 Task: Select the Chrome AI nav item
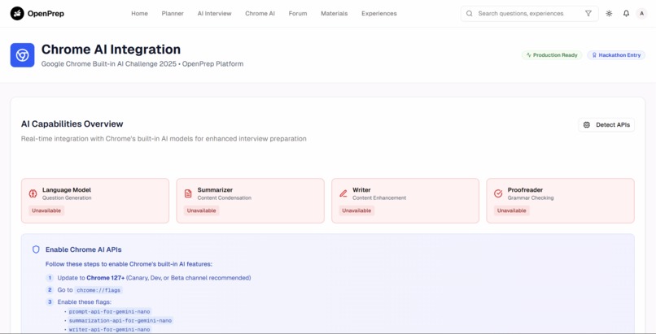coord(260,13)
